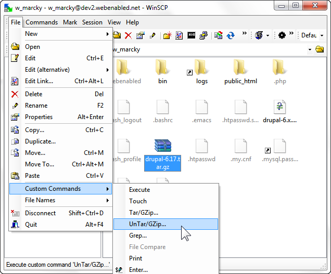Select the drupal-6.x patch file icon
331x274 pixels.
tap(279, 107)
